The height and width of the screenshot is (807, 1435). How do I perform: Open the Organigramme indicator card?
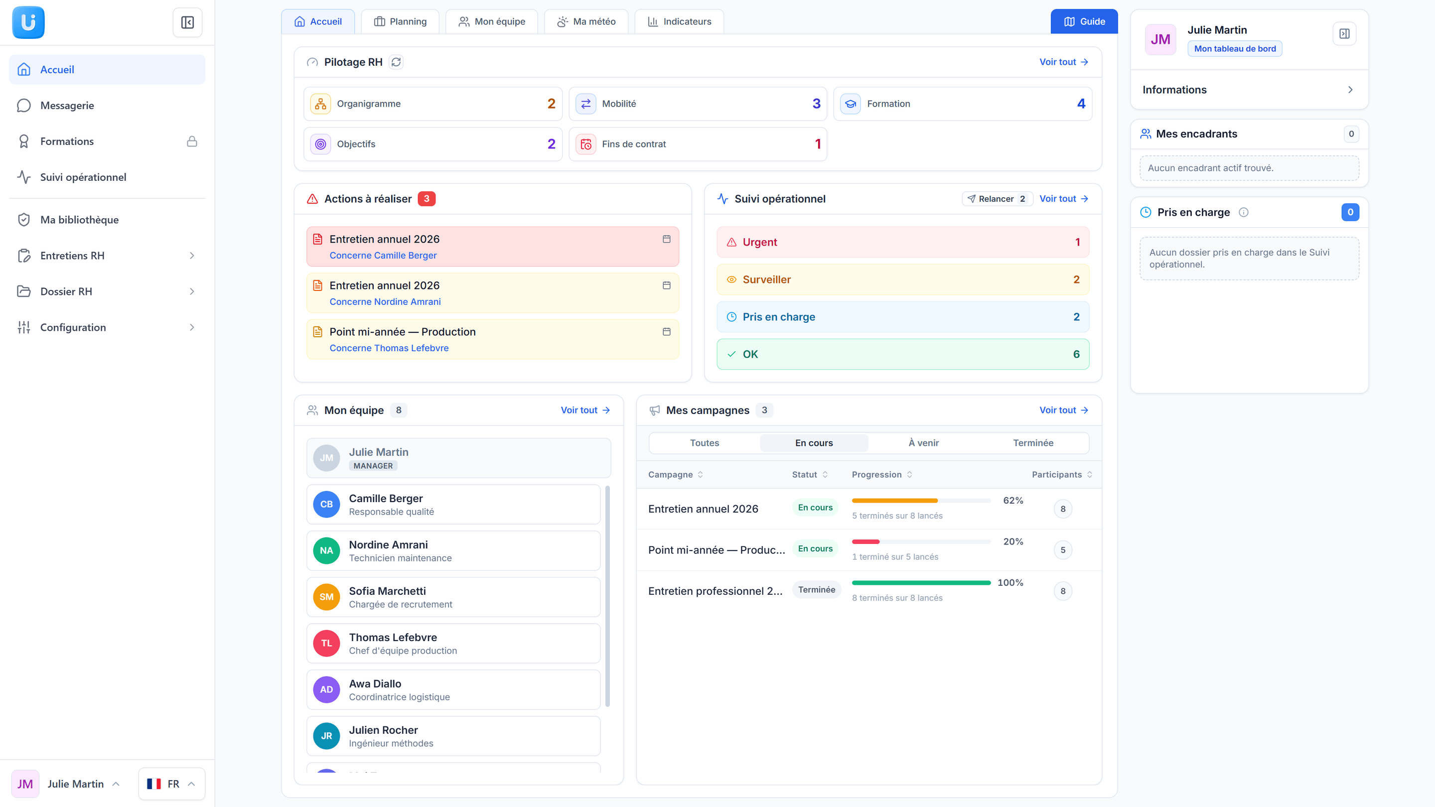(433, 104)
